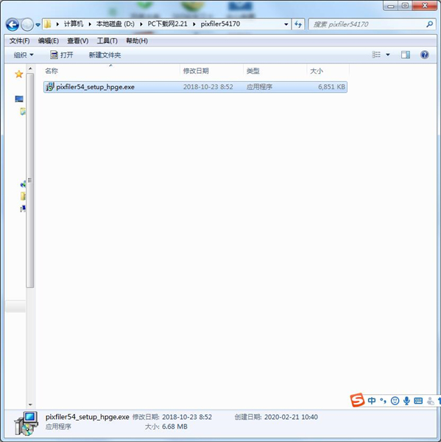The width and height of the screenshot is (441, 442).
Task: Expand the arrow after PC下载网2.21
Action: coord(194,24)
